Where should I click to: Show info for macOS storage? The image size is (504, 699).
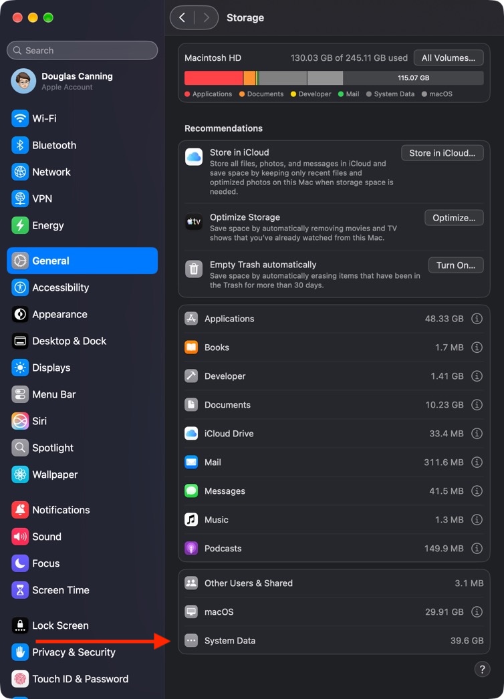point(477,611)
